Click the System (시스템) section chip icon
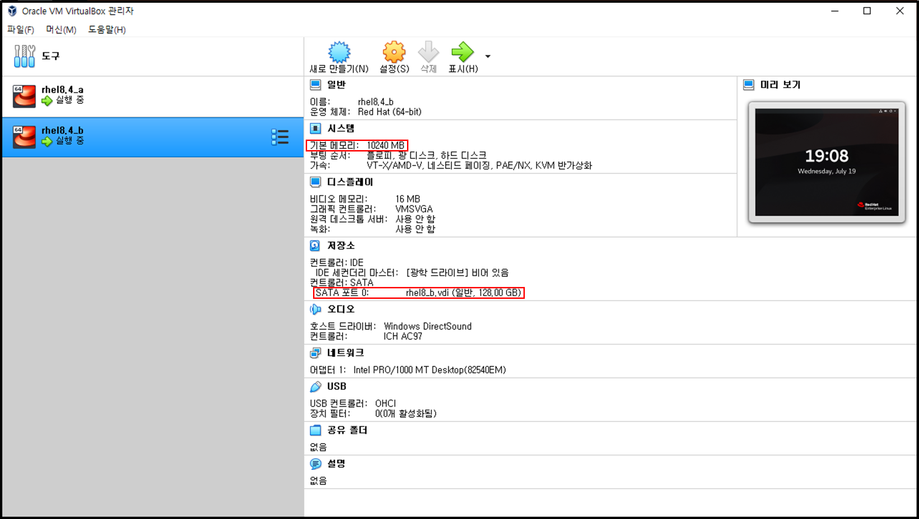Image resolution: width=919 pixels, height=519 pixels. click(x=315, y=129)
